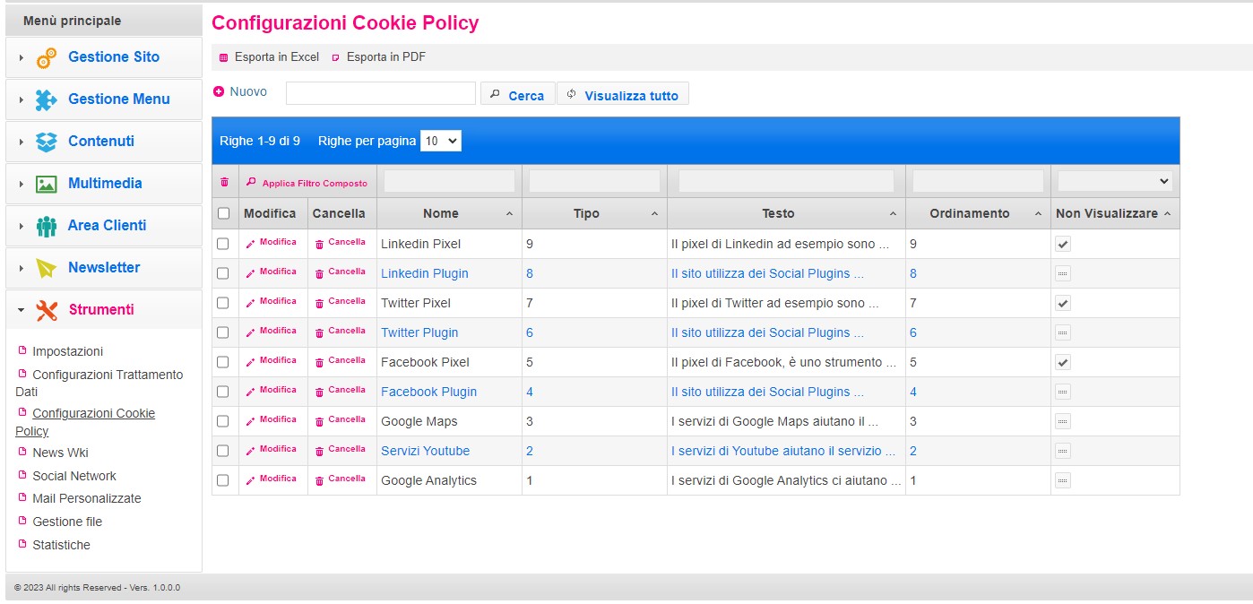Select the Servizi Youtube row checkbox
This screenshot has height=604, width=1253.
pyautogui.click(x=223, y=451)
